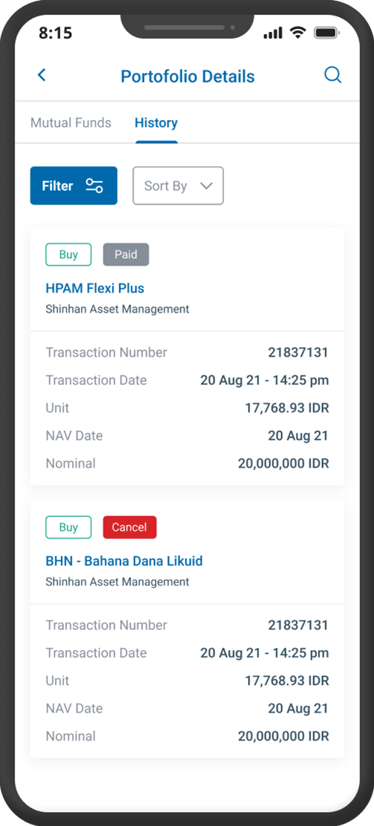Click the filter sliders icon

point(94,185)
